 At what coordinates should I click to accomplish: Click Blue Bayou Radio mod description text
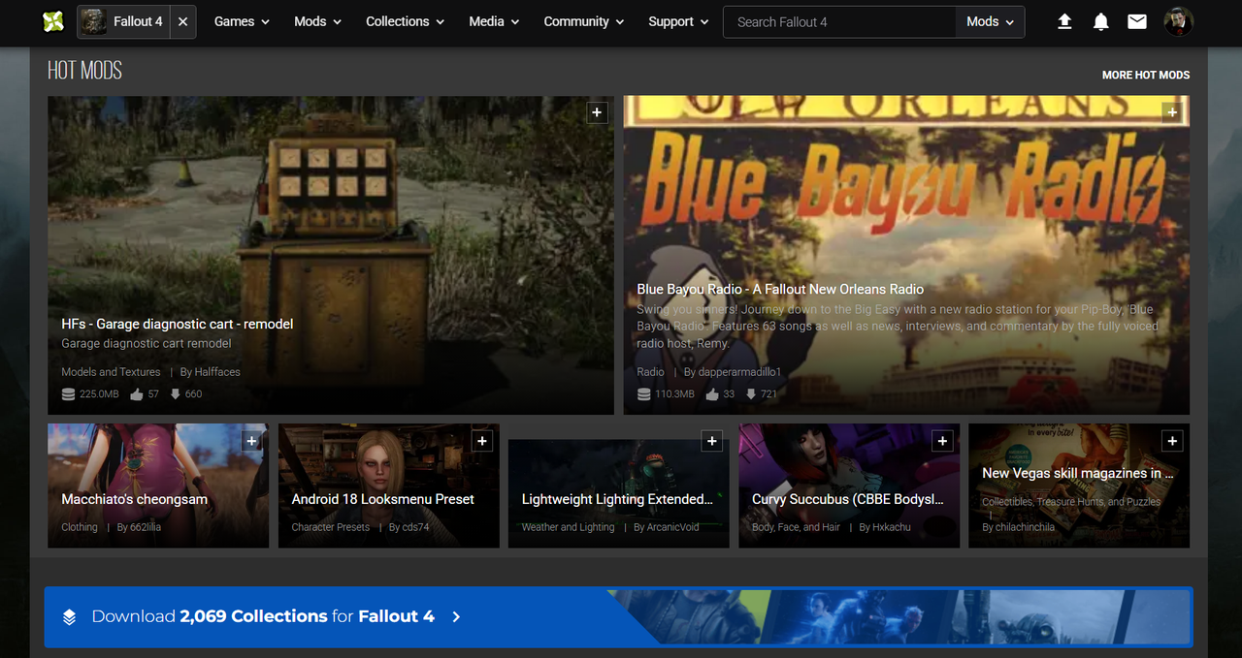[x=898, y=327]
